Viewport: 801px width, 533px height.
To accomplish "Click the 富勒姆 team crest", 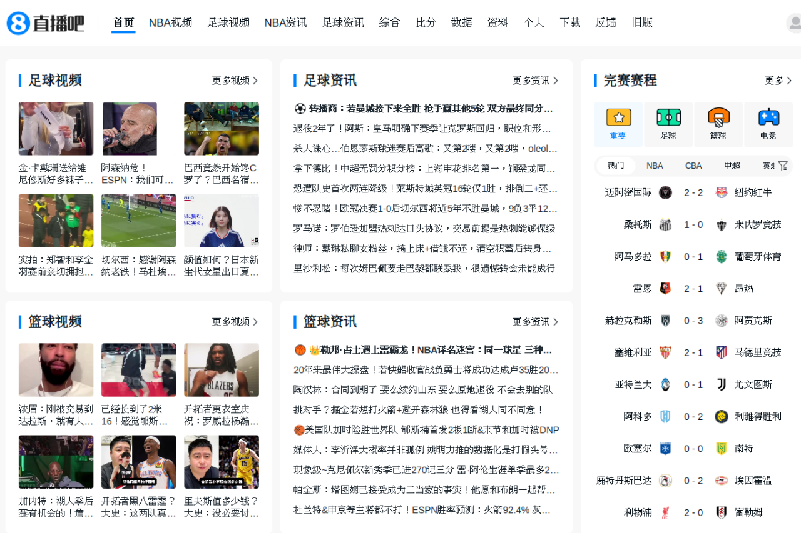I will 722,512.
